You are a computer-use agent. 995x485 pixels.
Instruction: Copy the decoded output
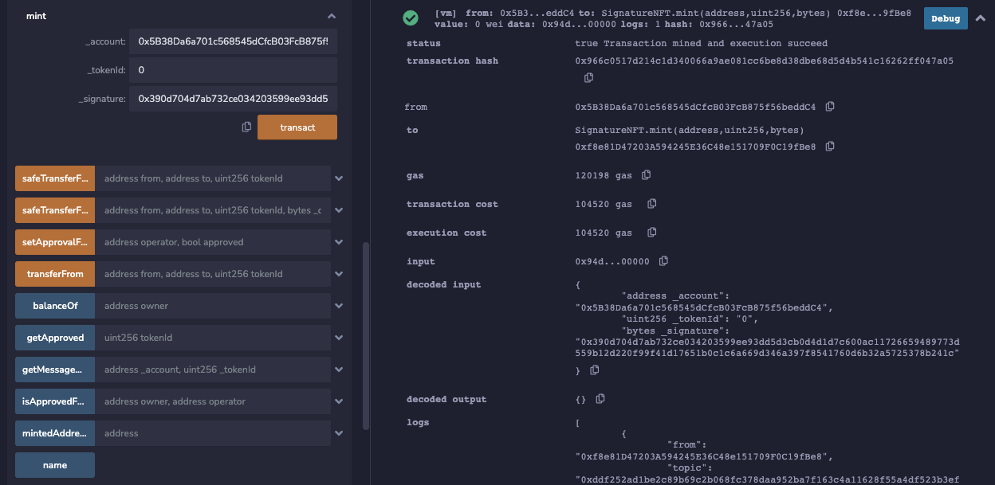[600, 399]
